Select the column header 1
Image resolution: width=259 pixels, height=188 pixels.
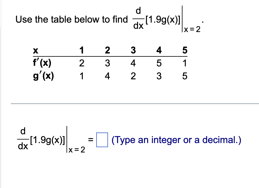click(82, 50)
